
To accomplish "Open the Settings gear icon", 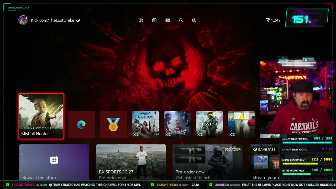I will [194, 20].
